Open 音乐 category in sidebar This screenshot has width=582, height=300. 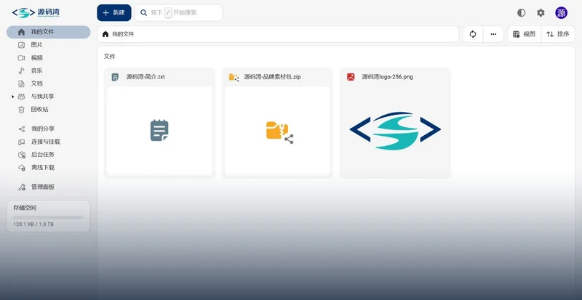tap(48, 70)
